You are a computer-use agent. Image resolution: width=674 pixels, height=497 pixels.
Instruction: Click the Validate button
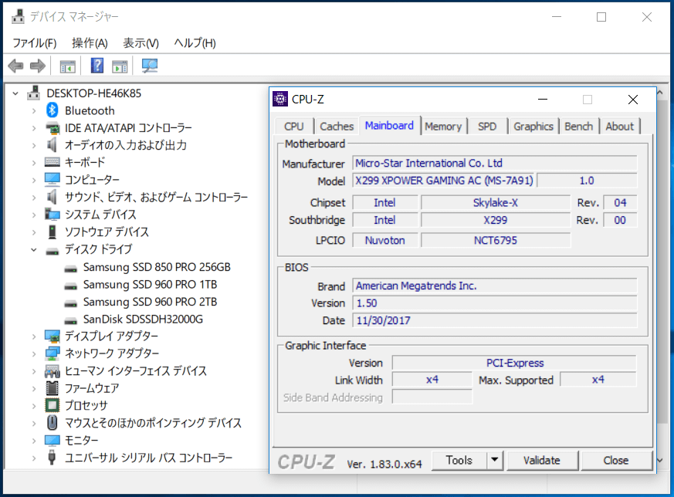point(542,460)
